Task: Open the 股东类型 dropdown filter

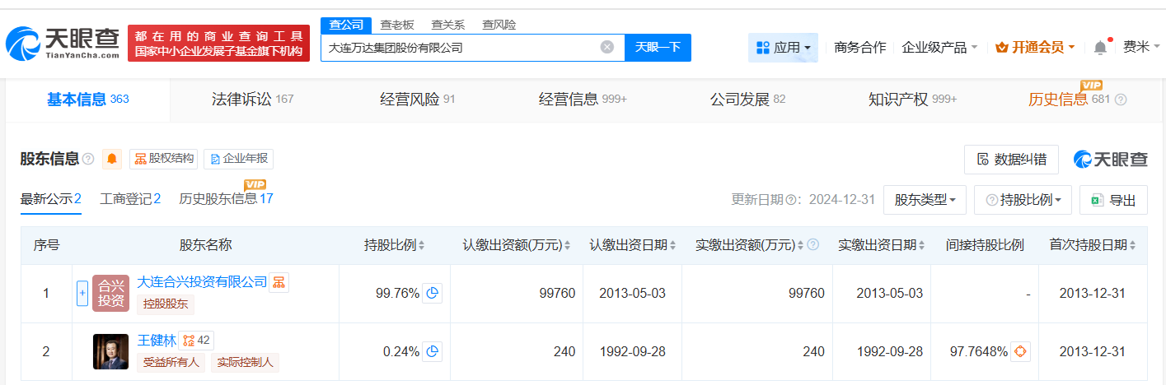Action: [925, 200]
